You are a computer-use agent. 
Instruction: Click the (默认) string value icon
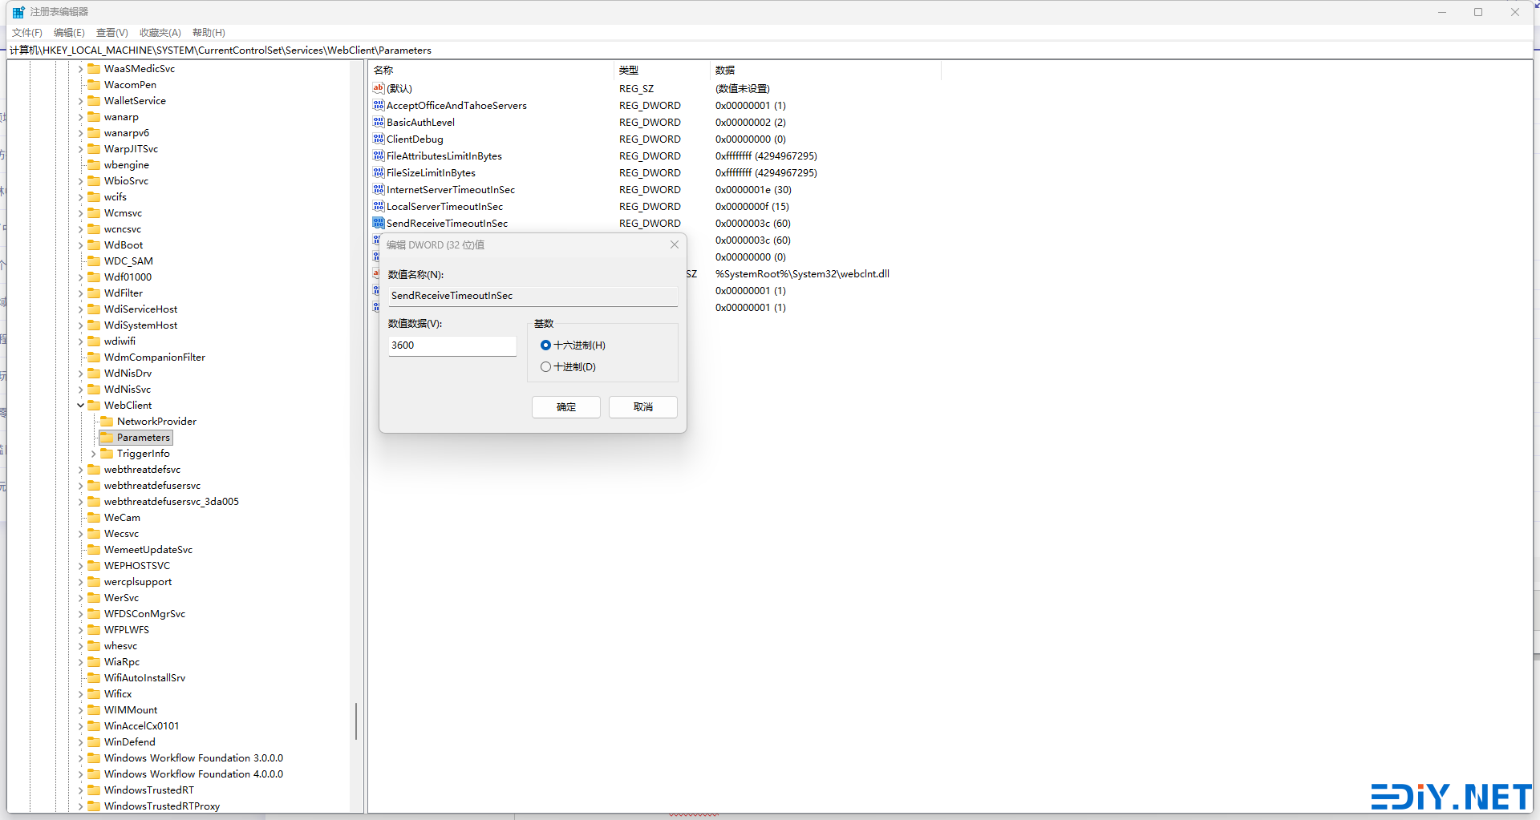click(379, 89)
